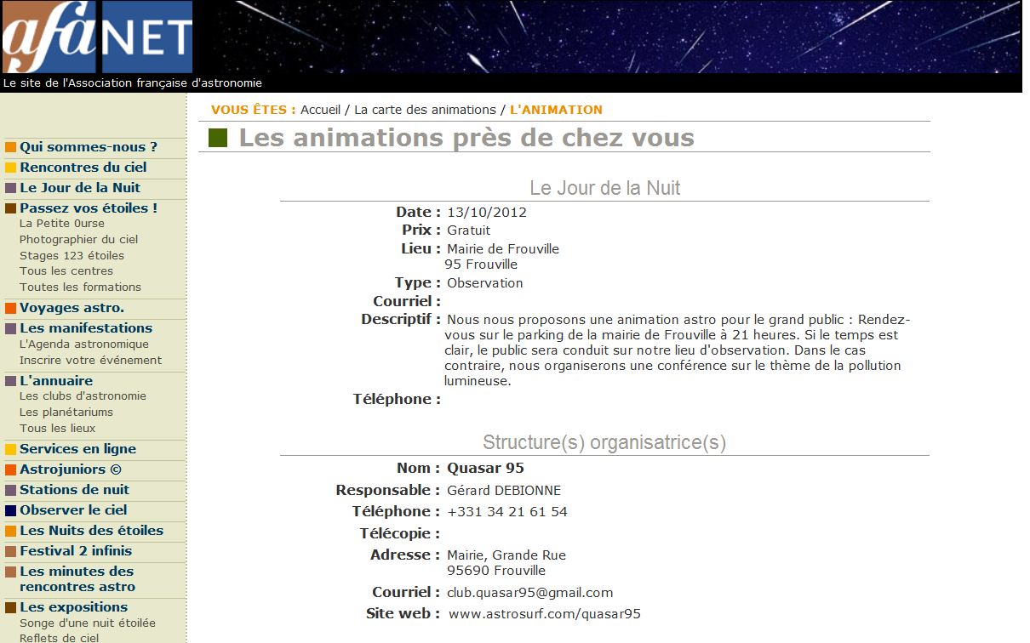Click the Structure(s) organisatrice(s) heading
The height and width of the screenshot is (643, 1030).
pos(604,442)
